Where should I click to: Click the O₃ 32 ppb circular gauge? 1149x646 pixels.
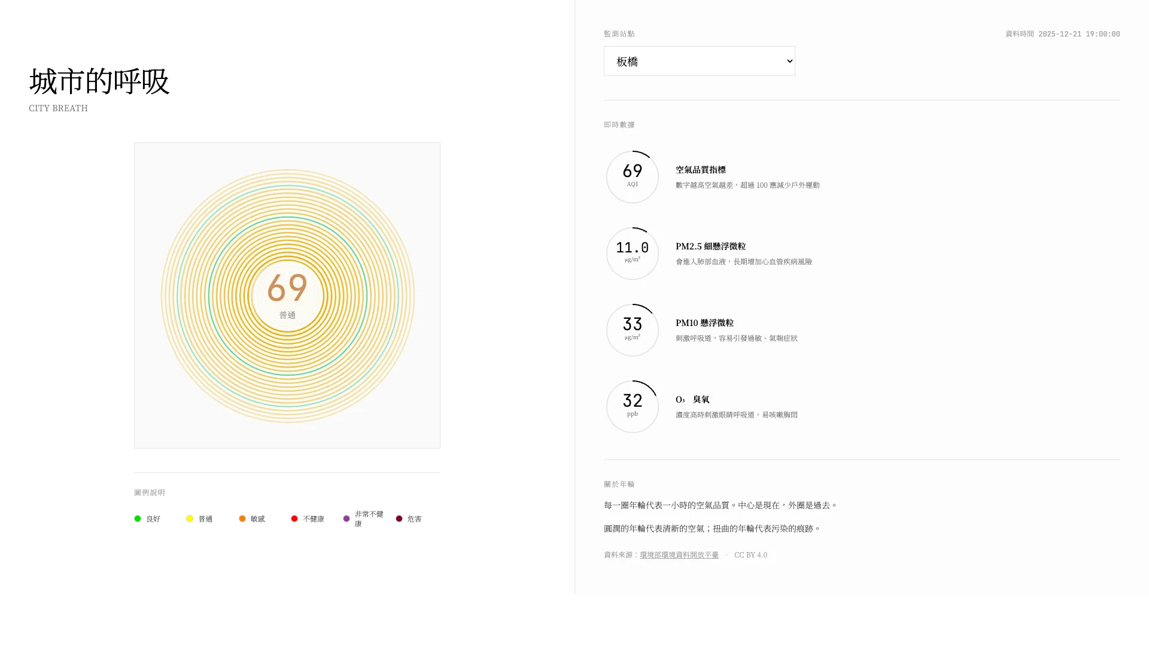pos(633,407)
